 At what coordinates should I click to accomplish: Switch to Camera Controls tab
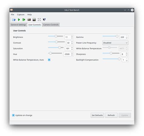point(51,25)
